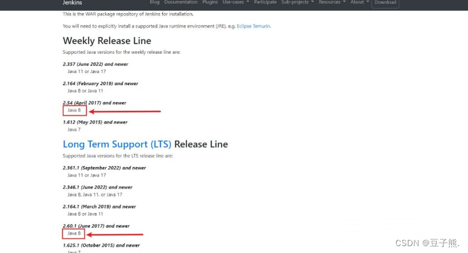The height and width of the screenshot is (253, 468).
Task: Select text "2.54 (April 2017) and newer"
Action: pyautogui.click(x=94, y=103)
